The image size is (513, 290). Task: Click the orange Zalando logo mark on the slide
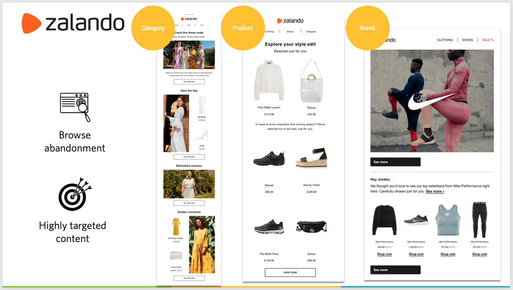pyautogui.click(x=32, y=23)
